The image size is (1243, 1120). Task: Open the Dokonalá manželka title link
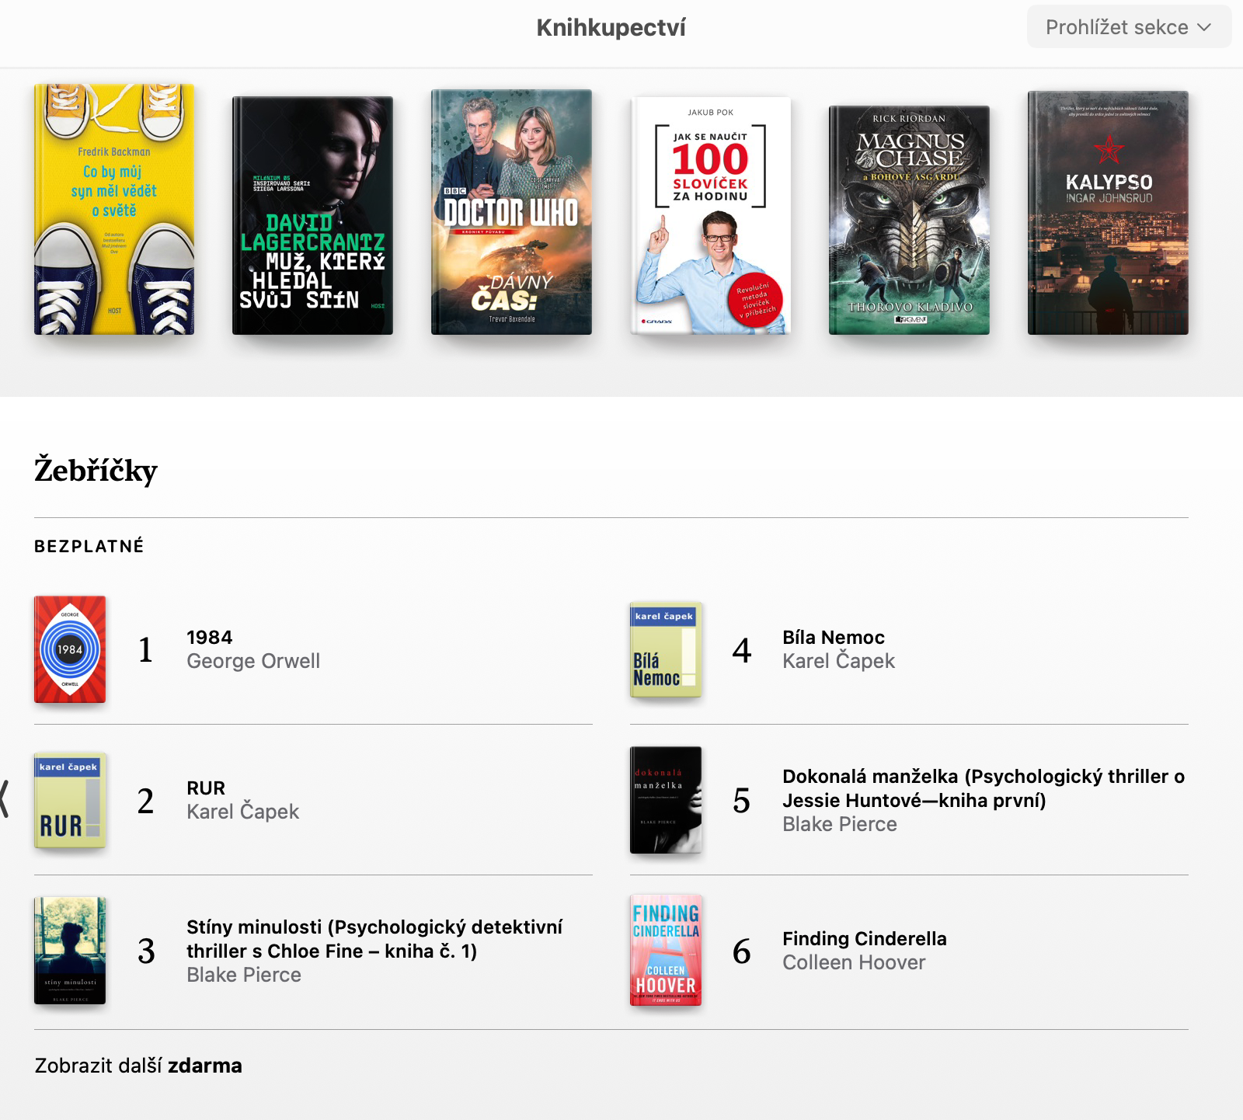point(984,788)
